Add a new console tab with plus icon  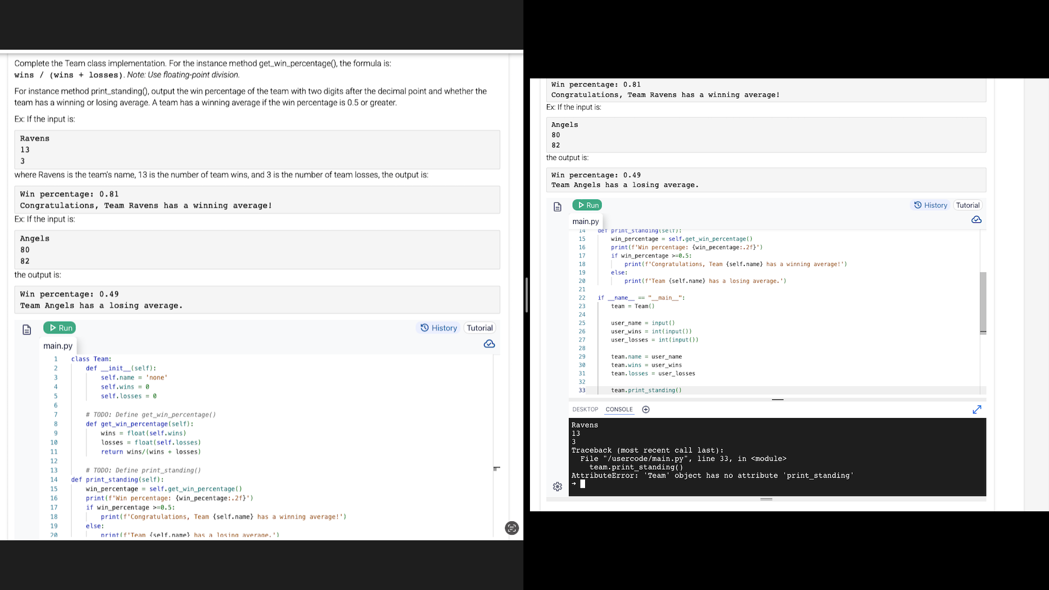tap(646, 409)
